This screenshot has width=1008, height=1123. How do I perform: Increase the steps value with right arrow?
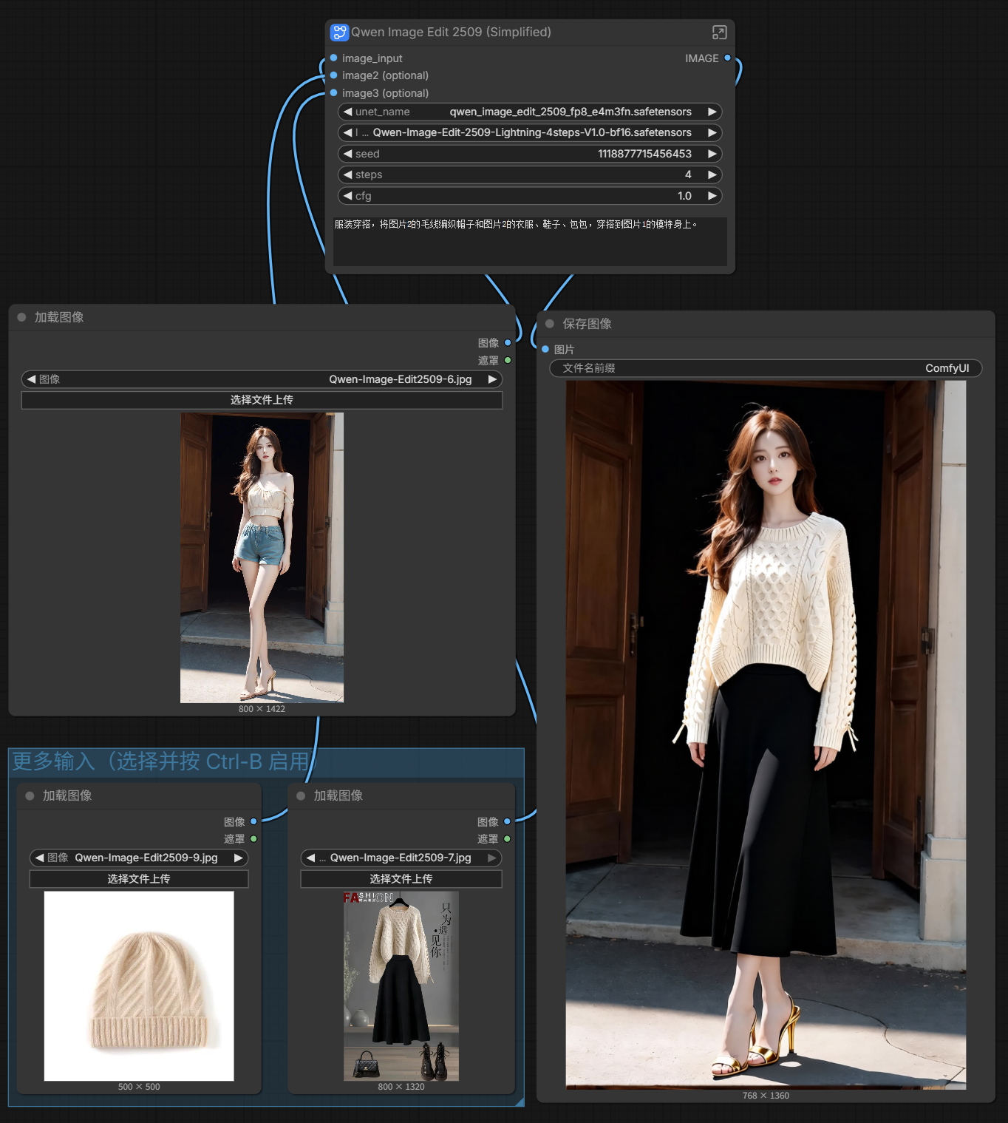[x=712, y=174]
